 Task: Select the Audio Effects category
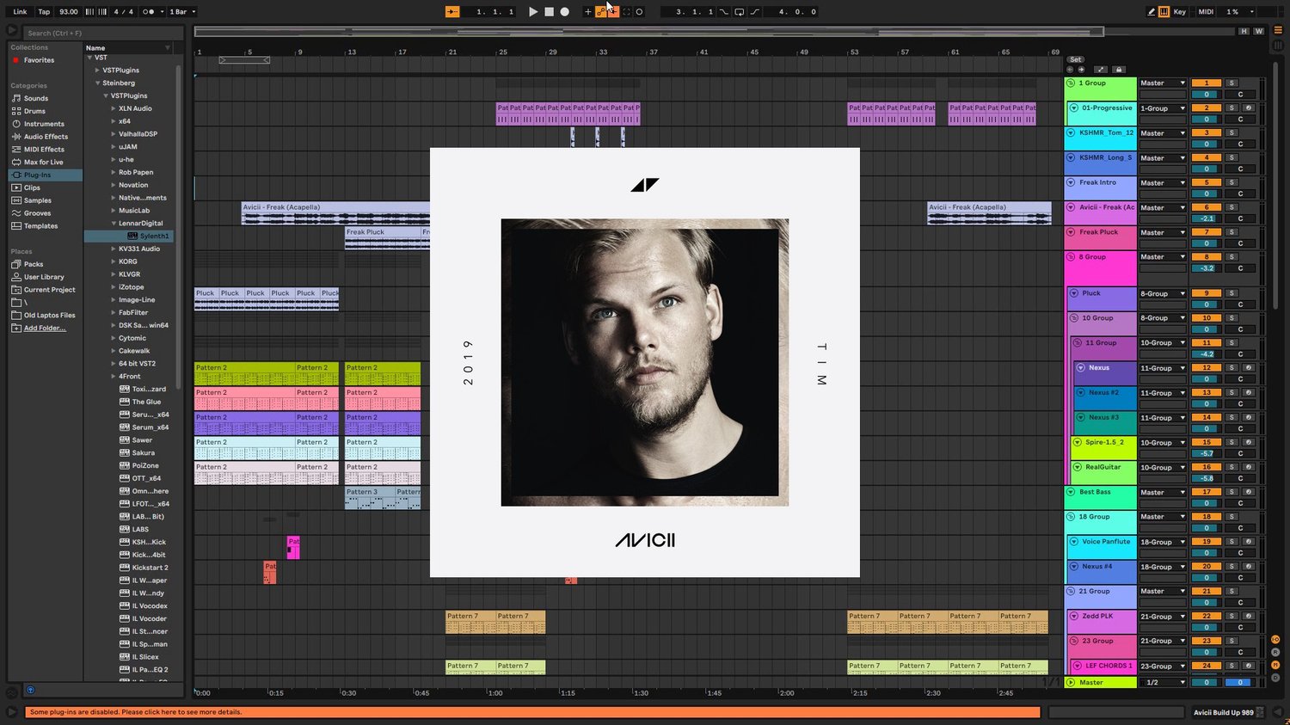pos(46,137)
